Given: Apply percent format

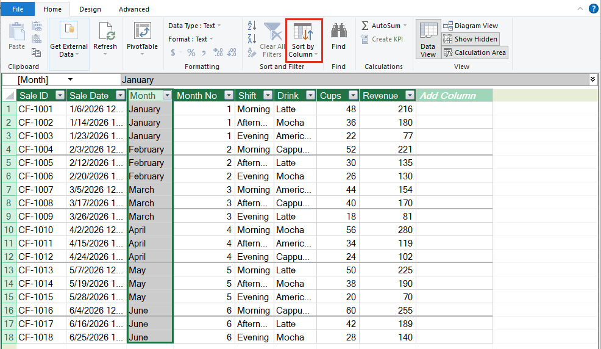Looking at the screenshot, I should (191, 52).
